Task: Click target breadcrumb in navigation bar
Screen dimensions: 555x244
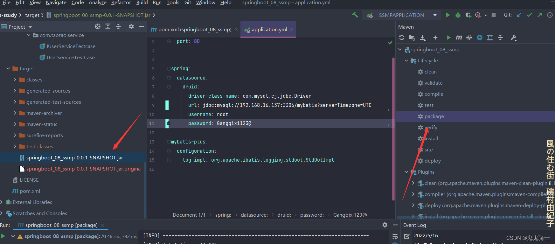Action: pos(32,15)
